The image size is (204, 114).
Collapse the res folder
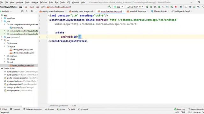click(2, 40)
